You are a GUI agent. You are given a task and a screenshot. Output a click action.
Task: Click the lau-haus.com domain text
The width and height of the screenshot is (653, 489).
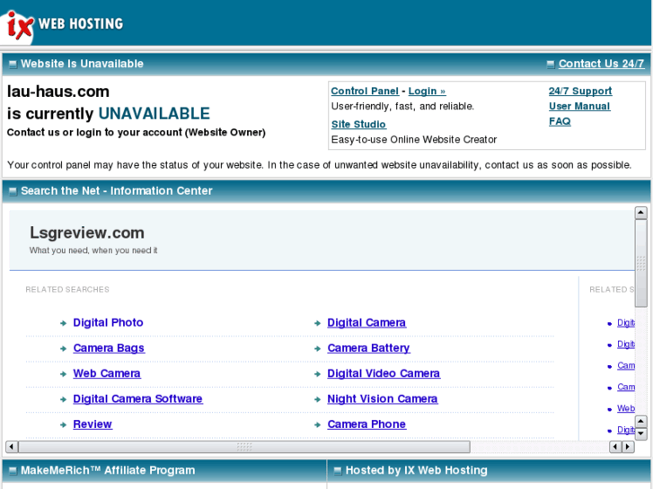pos(58,92)
